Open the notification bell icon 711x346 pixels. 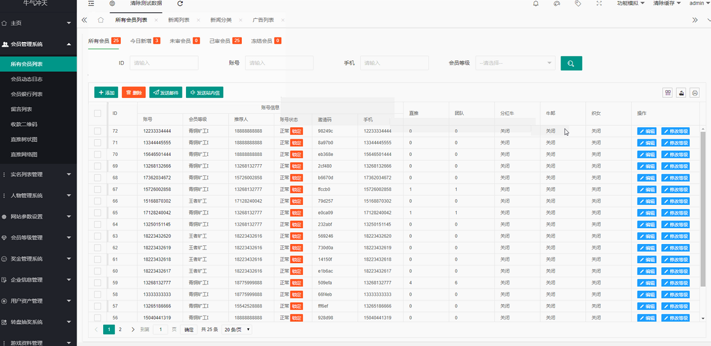click(536, 4)
